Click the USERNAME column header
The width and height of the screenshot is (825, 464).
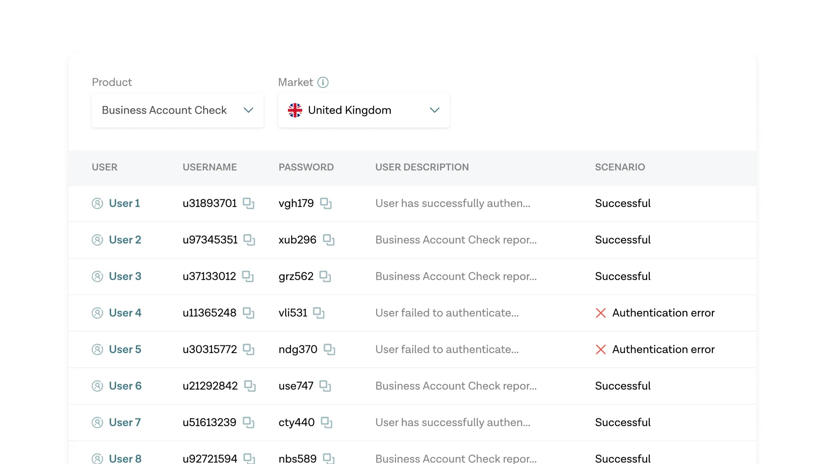210,167
